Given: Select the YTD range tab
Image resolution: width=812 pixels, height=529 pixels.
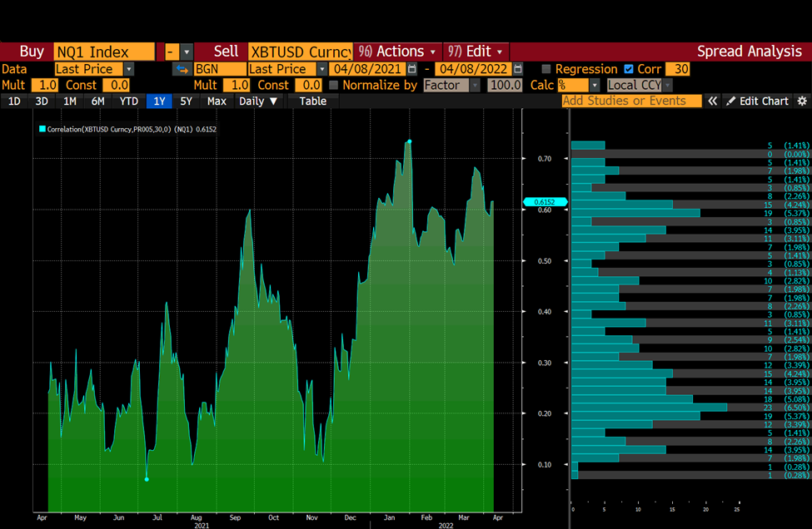Looking at the screenshot, I should coord(129,101).
